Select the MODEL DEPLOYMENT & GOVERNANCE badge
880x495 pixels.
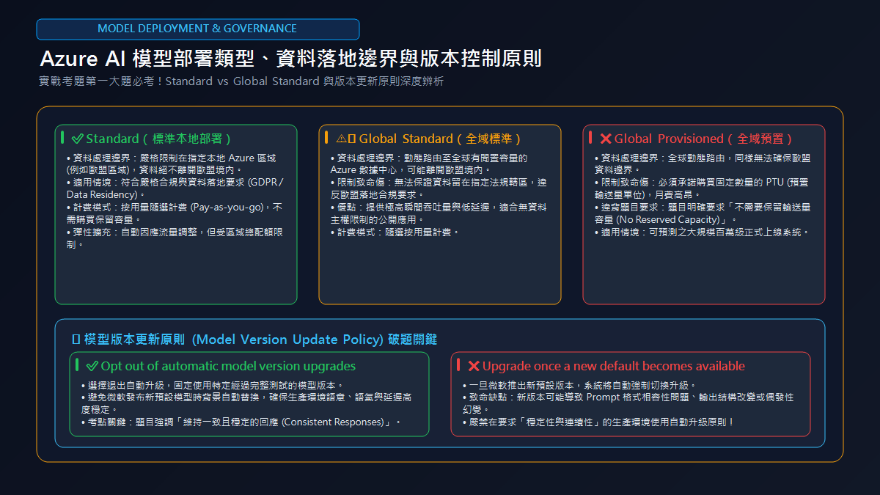198,29
